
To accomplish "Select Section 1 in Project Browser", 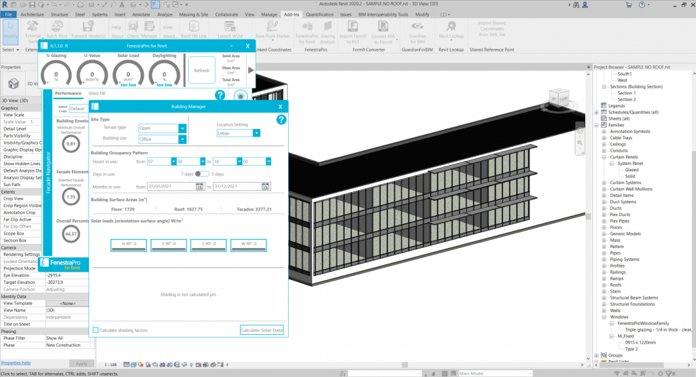I will pyautogui.click(x=626, y=93).
